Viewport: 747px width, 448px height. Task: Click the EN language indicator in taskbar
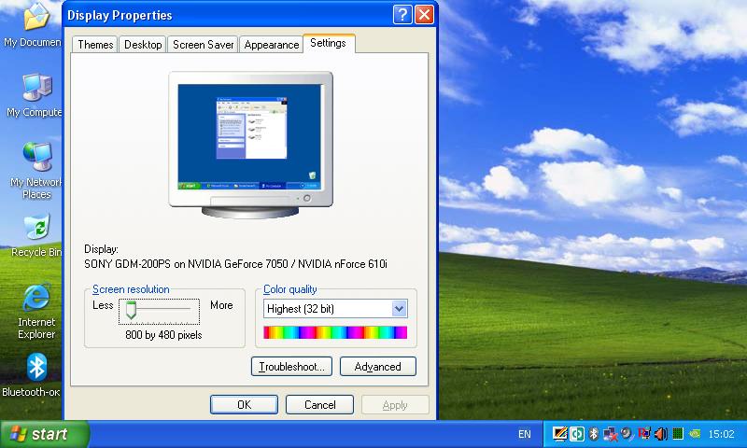click(x=524, y=434)
